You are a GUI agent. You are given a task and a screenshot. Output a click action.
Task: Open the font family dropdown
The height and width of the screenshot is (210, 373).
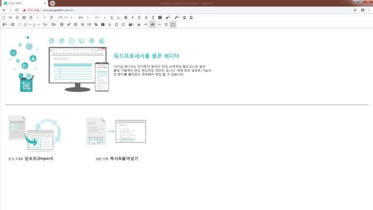coord(83,18)
